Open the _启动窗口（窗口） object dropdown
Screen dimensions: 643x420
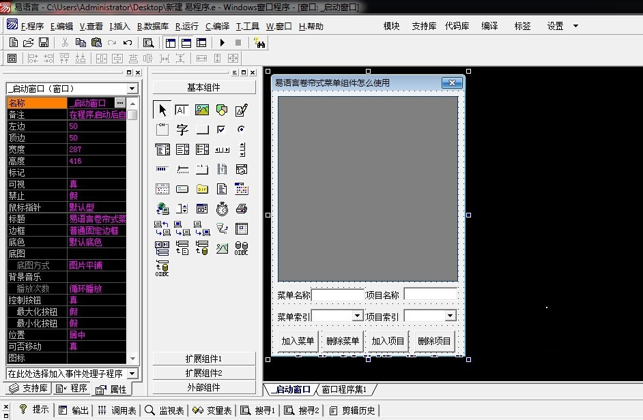[x=132, y=88]
